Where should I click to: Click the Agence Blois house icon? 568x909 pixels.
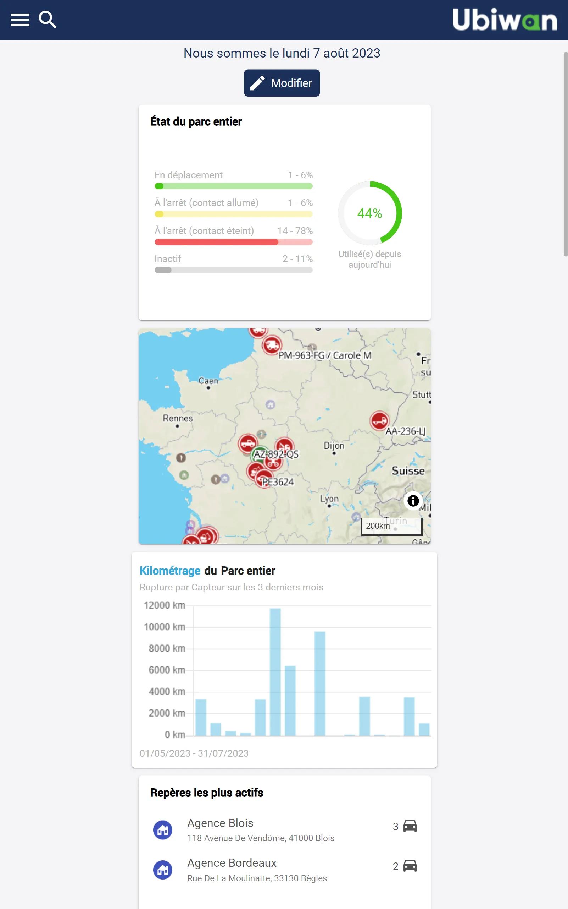pos(163,829)
